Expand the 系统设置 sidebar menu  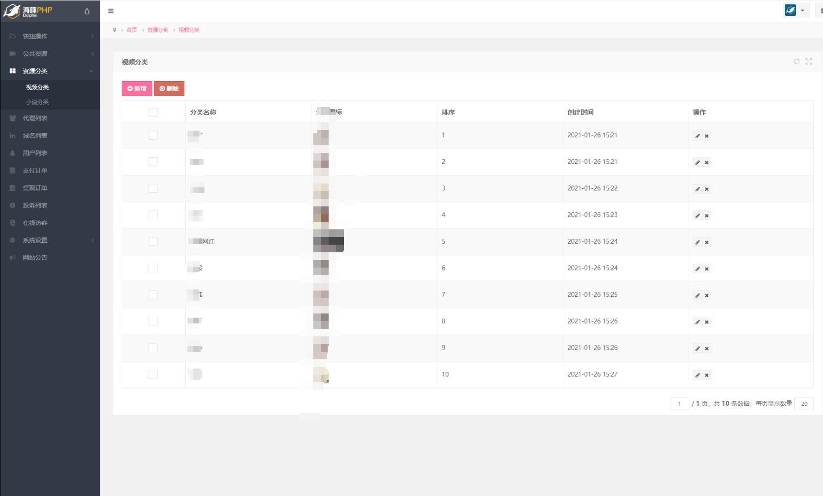tap(35, 240)
